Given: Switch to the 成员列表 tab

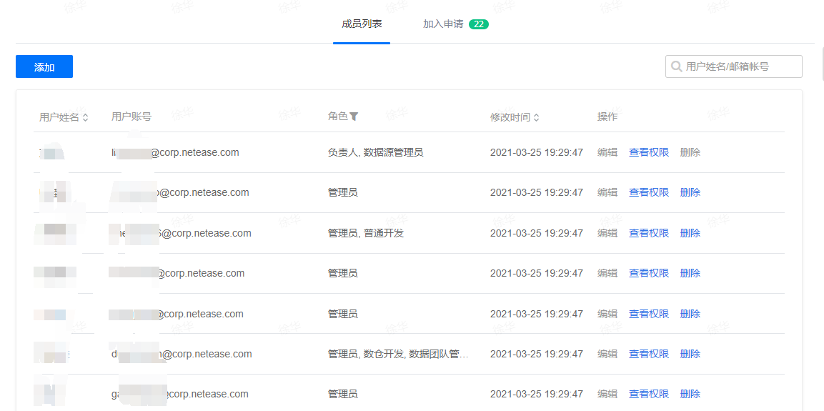Looking at the screenshot, I should click(x=362, y=24).
